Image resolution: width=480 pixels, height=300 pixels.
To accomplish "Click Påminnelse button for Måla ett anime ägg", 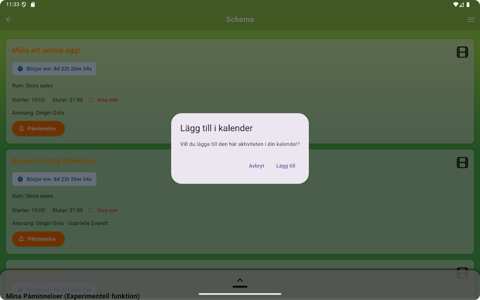I will [38, 129].
